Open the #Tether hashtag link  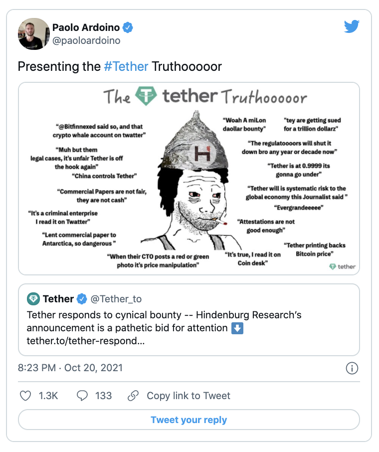(126, 66)
